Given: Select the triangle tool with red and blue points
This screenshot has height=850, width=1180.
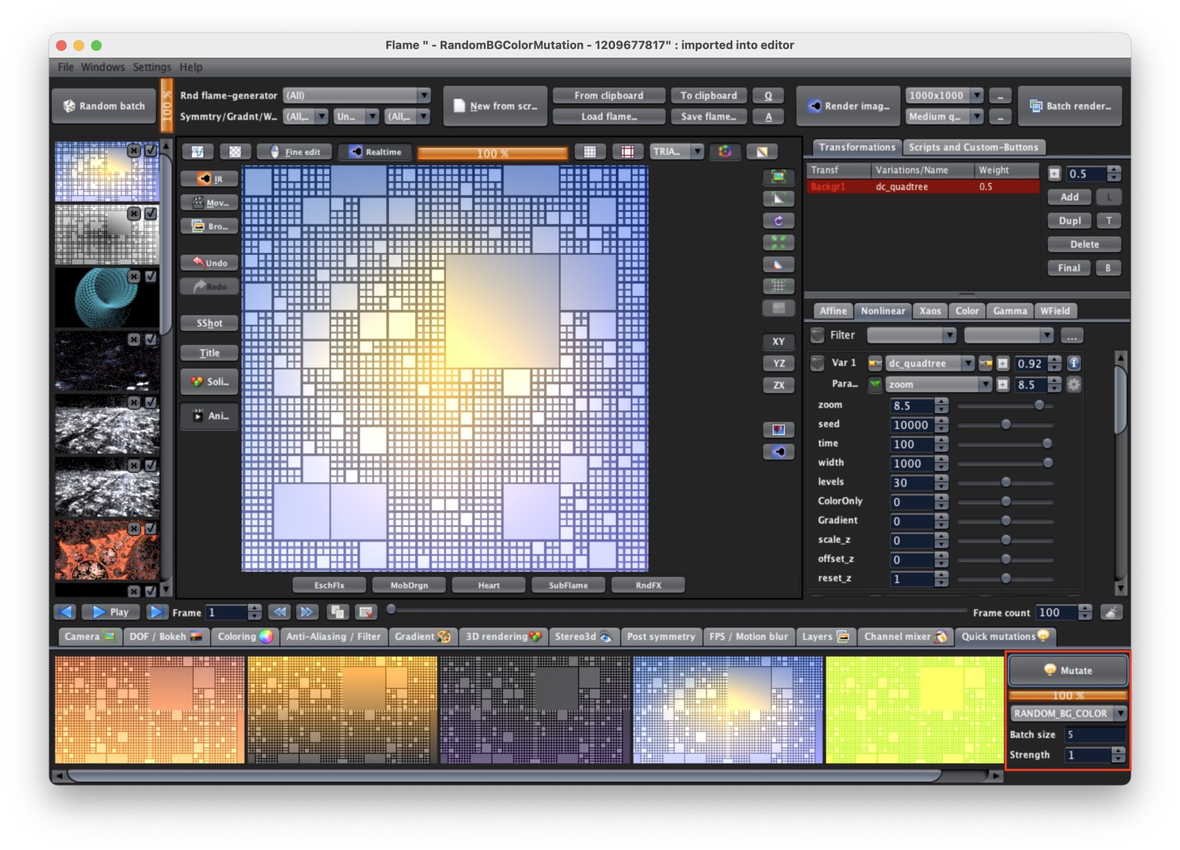Looking at the screenshot, I should [x=779, y=264].
